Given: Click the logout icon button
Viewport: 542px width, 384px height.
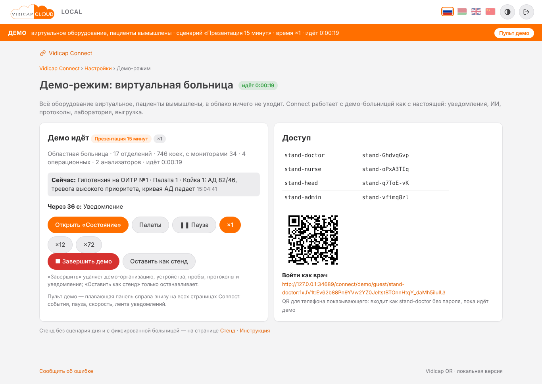Looking at the screenshot, I should tap(527, 12).
